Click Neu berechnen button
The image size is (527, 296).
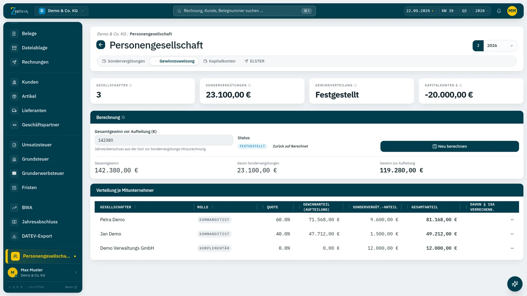point(450,146)
